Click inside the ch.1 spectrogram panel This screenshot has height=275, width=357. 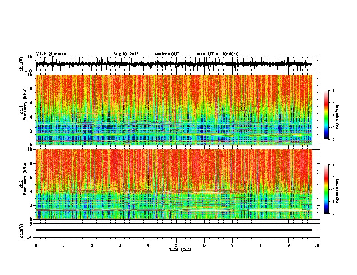[x=174, y=110]
